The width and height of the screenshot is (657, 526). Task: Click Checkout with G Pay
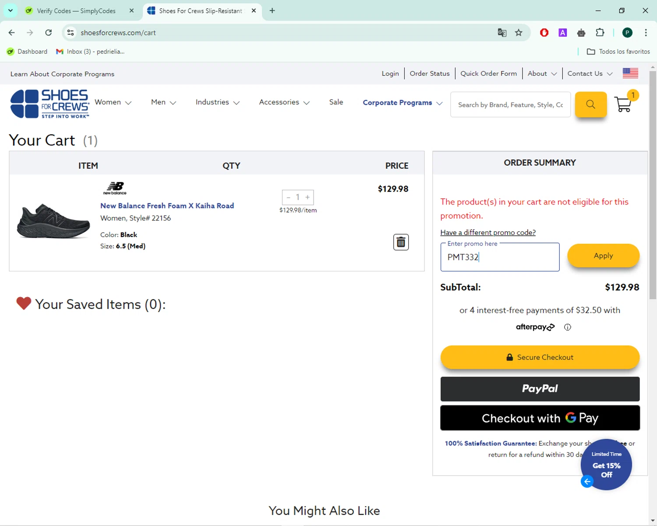(540, 418)
